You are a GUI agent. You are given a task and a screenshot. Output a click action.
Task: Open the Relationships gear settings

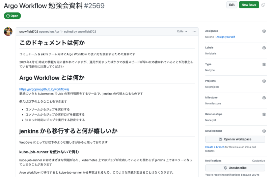click(x=264, y=115)
